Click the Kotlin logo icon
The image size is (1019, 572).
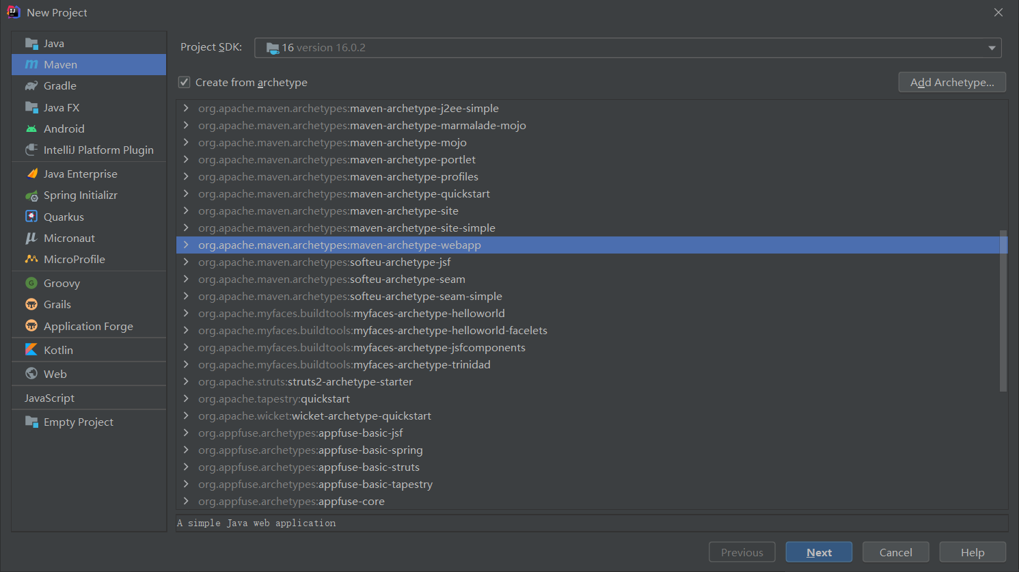point(31,350)
